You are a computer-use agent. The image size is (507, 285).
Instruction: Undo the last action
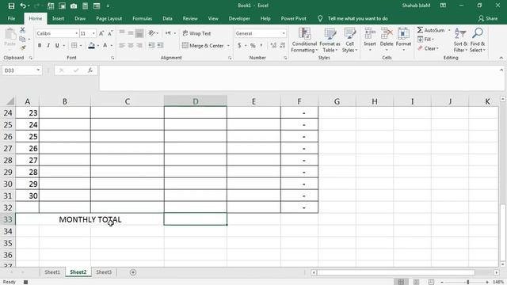point(23,6)
